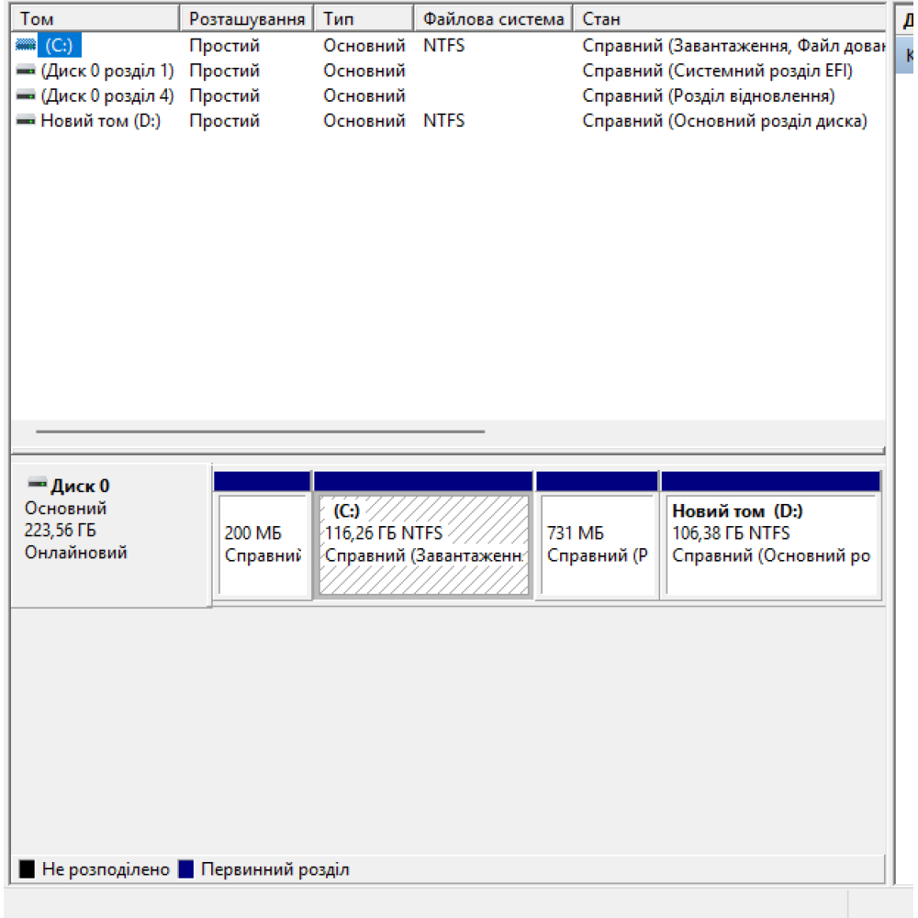The width and height of the screenshot is (918, 918).
Task: Select the 200 МБ partition block
Action: click(x=262, y=546)
